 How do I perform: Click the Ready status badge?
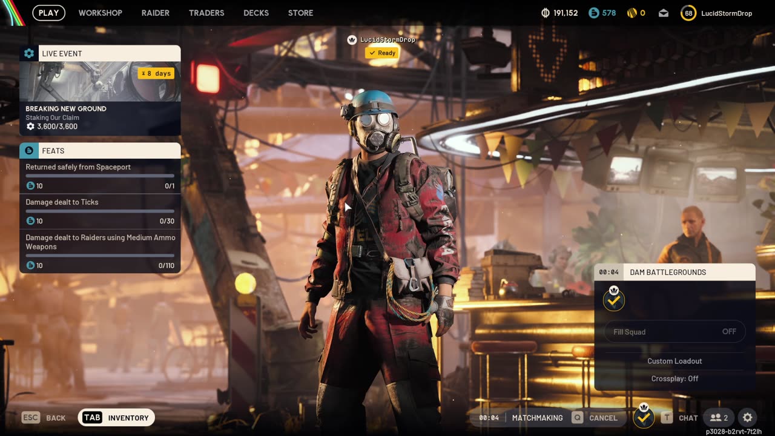point(382,53)
